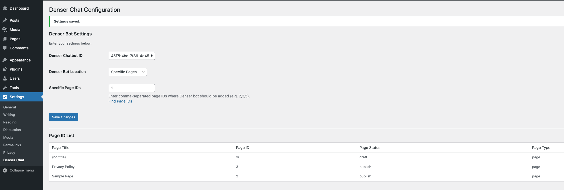The height and width of the screenshot is (190, 564).
Task: Follow the Find Page IDs link
Action: coord(120,101)
